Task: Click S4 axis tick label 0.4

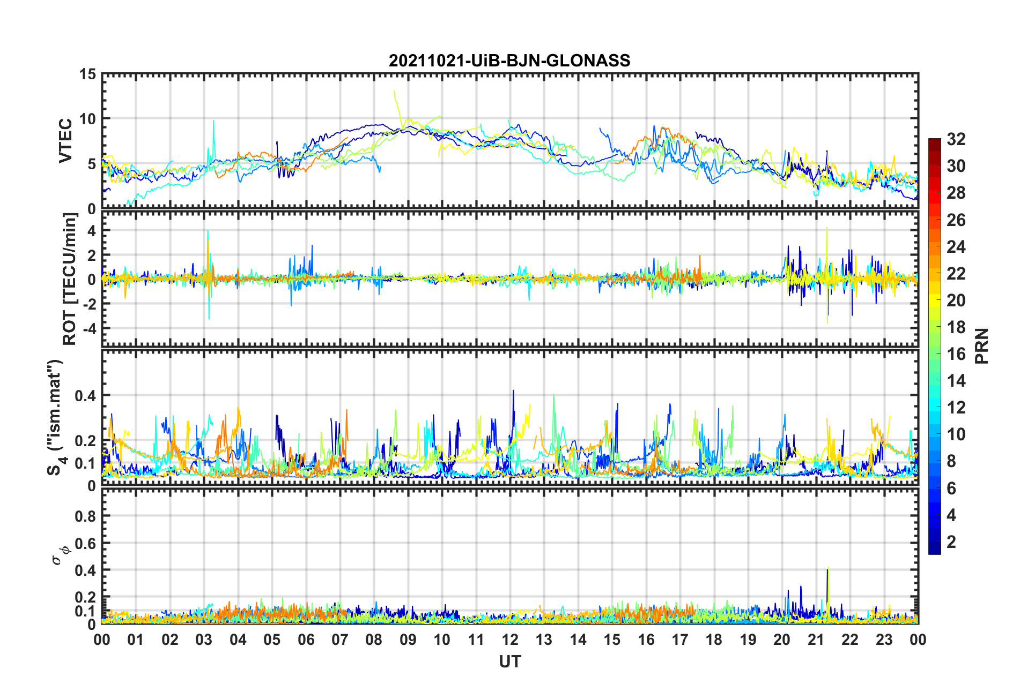Action: tap(85, 396)
